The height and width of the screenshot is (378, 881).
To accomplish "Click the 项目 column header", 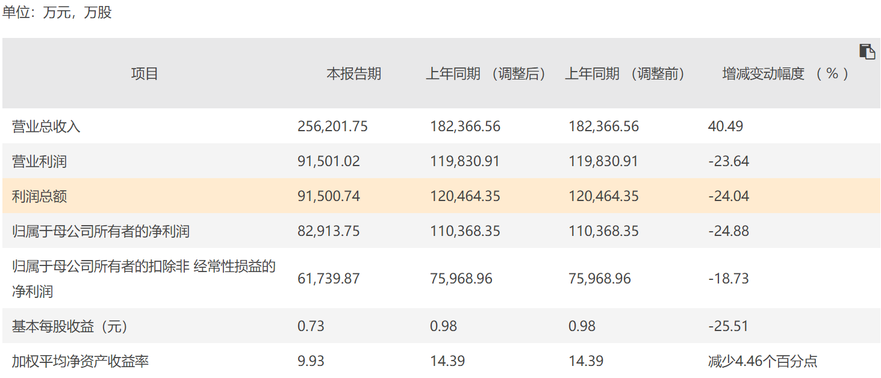I will point(145,74).
